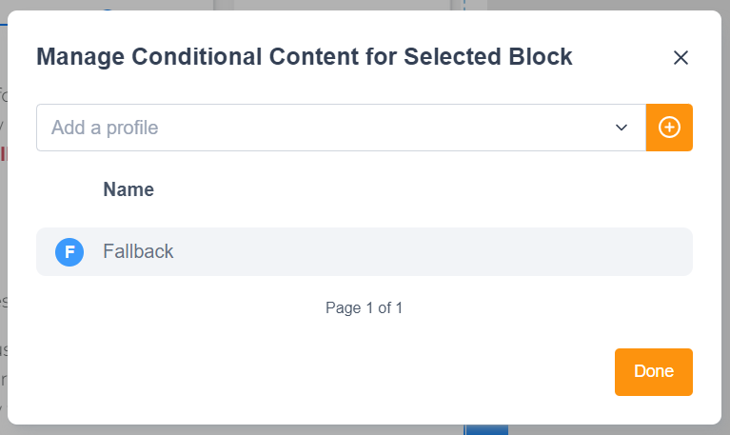This screenshot has width=730, height=435.
Task: Click empty space right of Fallback text
Action: tap(428, 252)
